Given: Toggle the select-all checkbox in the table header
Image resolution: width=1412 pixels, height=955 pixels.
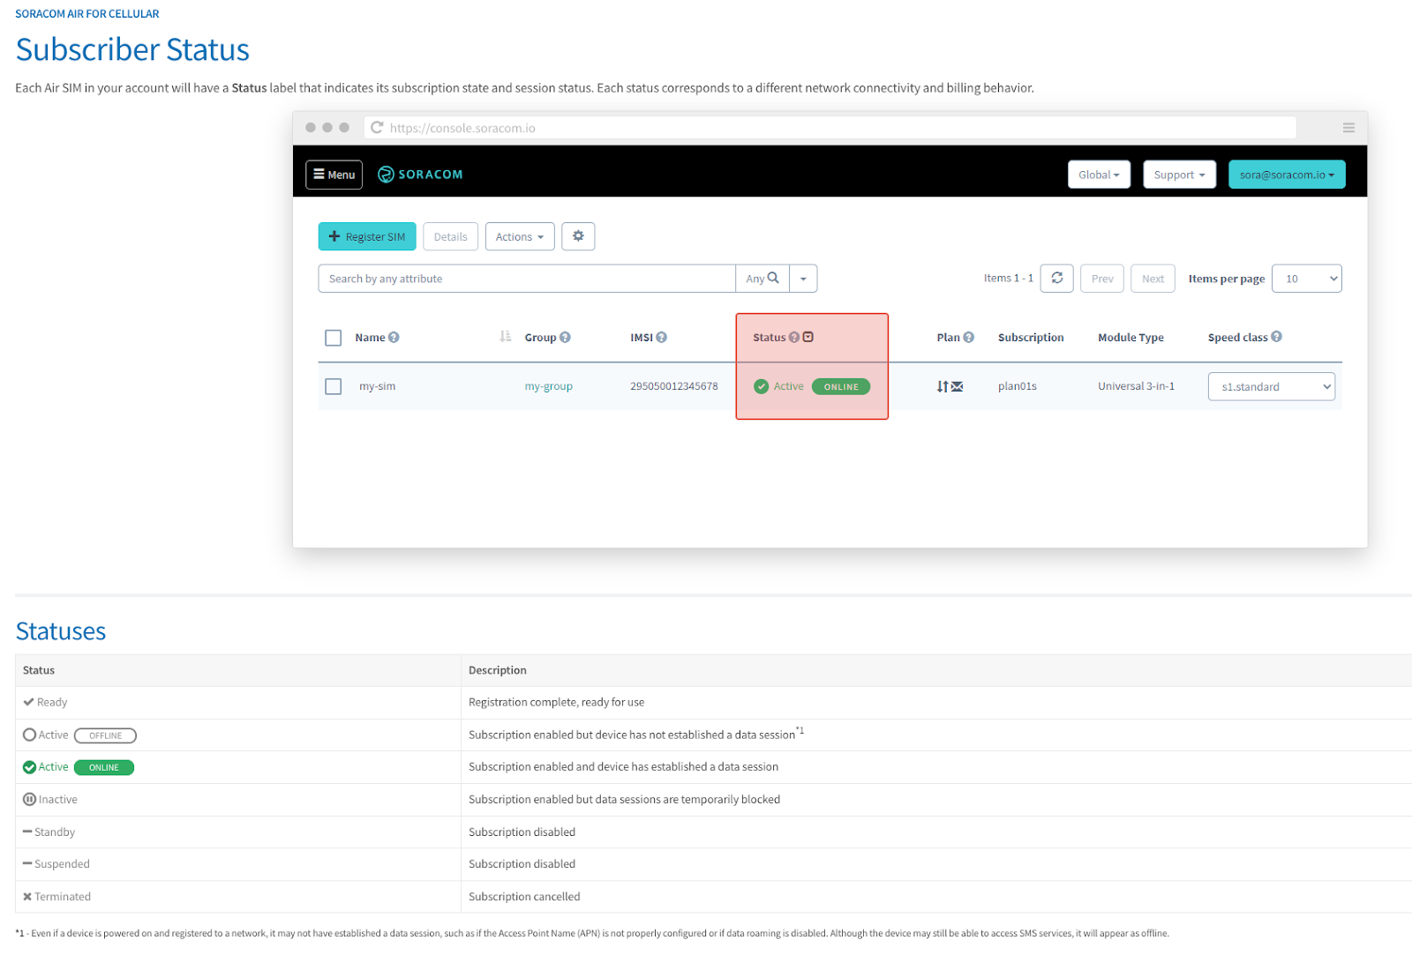Looking at the screenshot, I should pyautogui.click(x=333, y=338).
